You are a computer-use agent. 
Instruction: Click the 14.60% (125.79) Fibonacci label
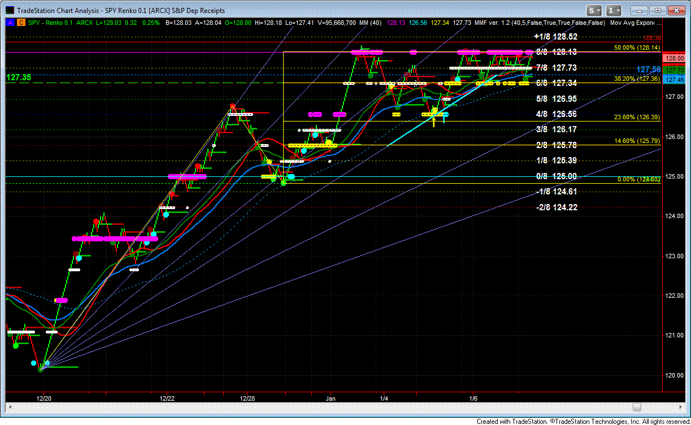click(x=637, y=141)
